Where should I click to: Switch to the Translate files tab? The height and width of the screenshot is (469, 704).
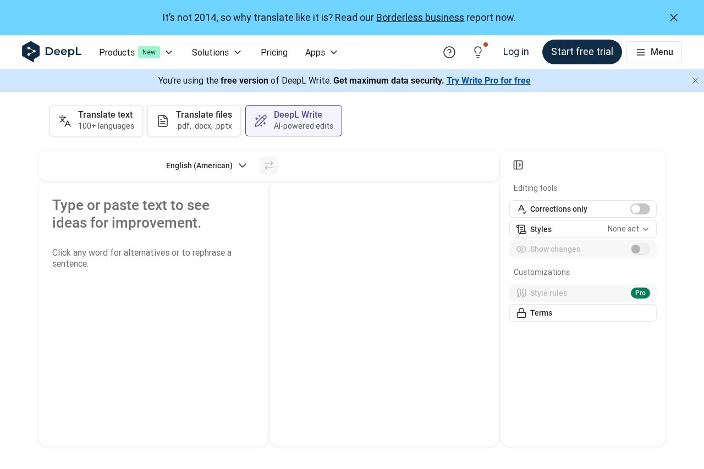tap(194, 120)
